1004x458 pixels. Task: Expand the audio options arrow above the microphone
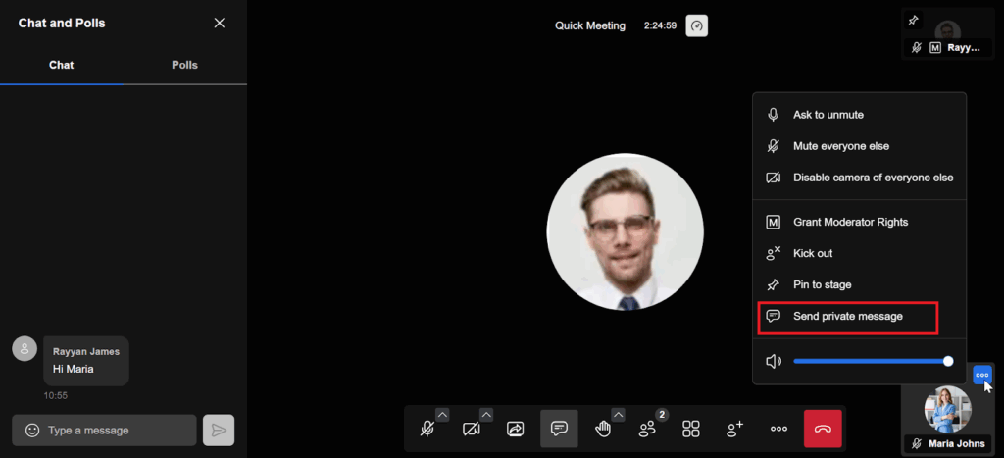[x=442, y=415]
